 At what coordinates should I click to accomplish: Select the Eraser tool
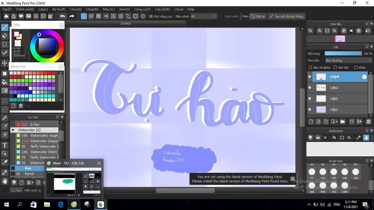click(5, 36)
